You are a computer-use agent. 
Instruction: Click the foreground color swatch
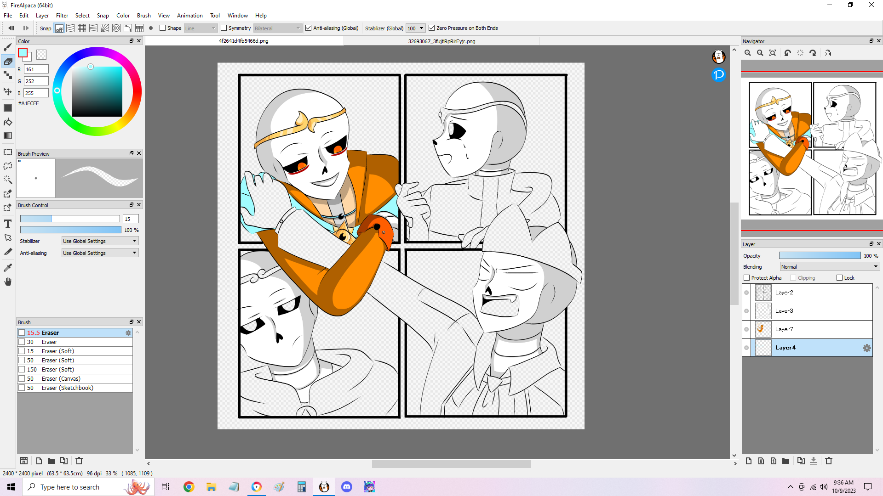(23, 53)
